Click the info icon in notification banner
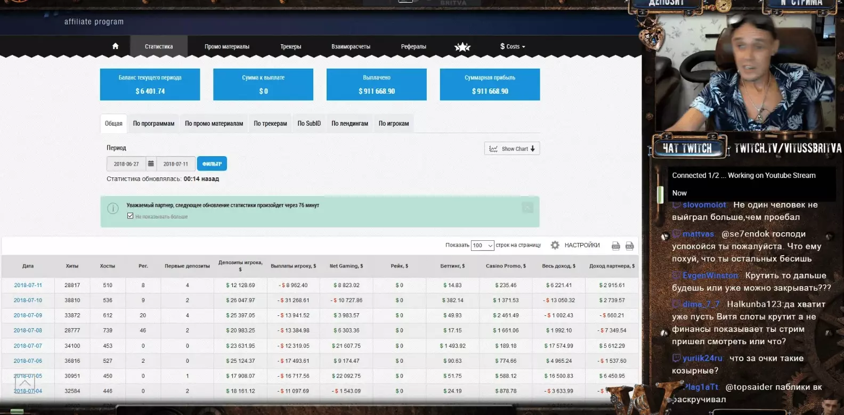The image size is (844, 415). 113,208
